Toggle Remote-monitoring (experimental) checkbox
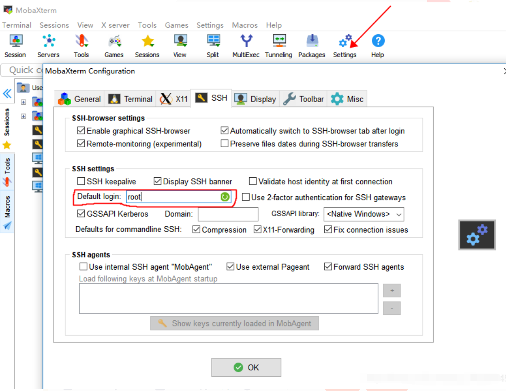This screenshot has width=506, height=391. pos(81,144)
